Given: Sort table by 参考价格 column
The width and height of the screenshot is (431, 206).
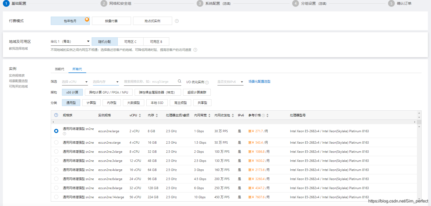Looking at the screenshot, I should click(x=267, y=115).
